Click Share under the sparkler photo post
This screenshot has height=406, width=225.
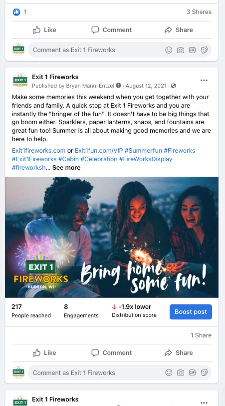click(179, 352)
